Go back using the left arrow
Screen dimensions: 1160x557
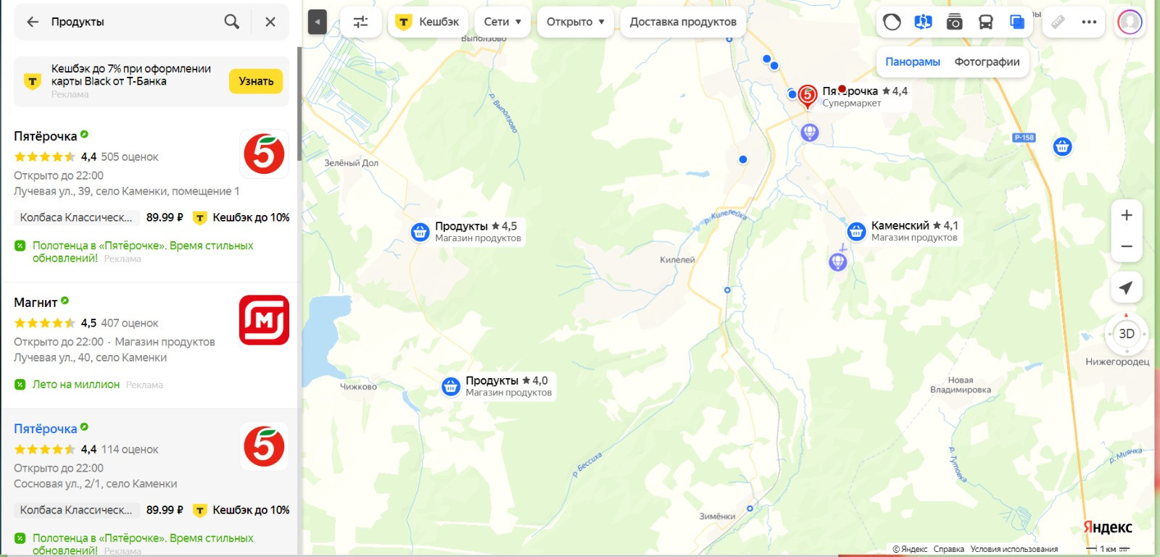(33, 22)
